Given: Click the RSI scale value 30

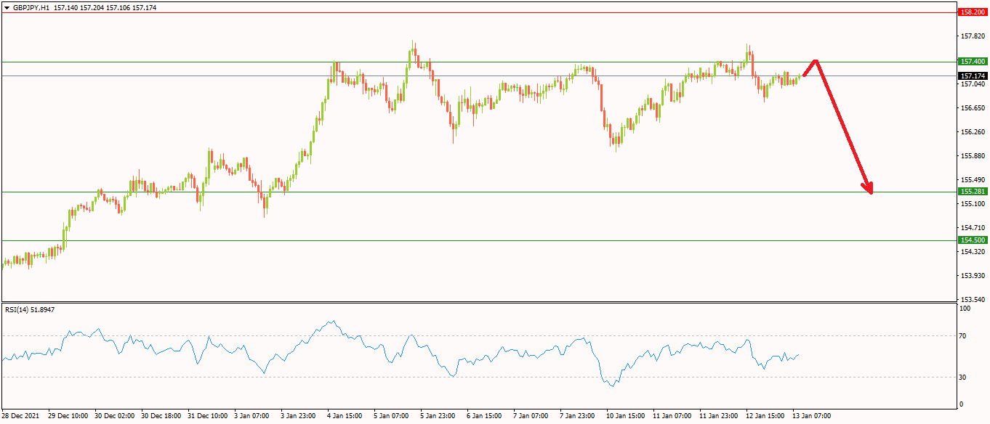Looking at the screenshot, I should tap(964, 377).
